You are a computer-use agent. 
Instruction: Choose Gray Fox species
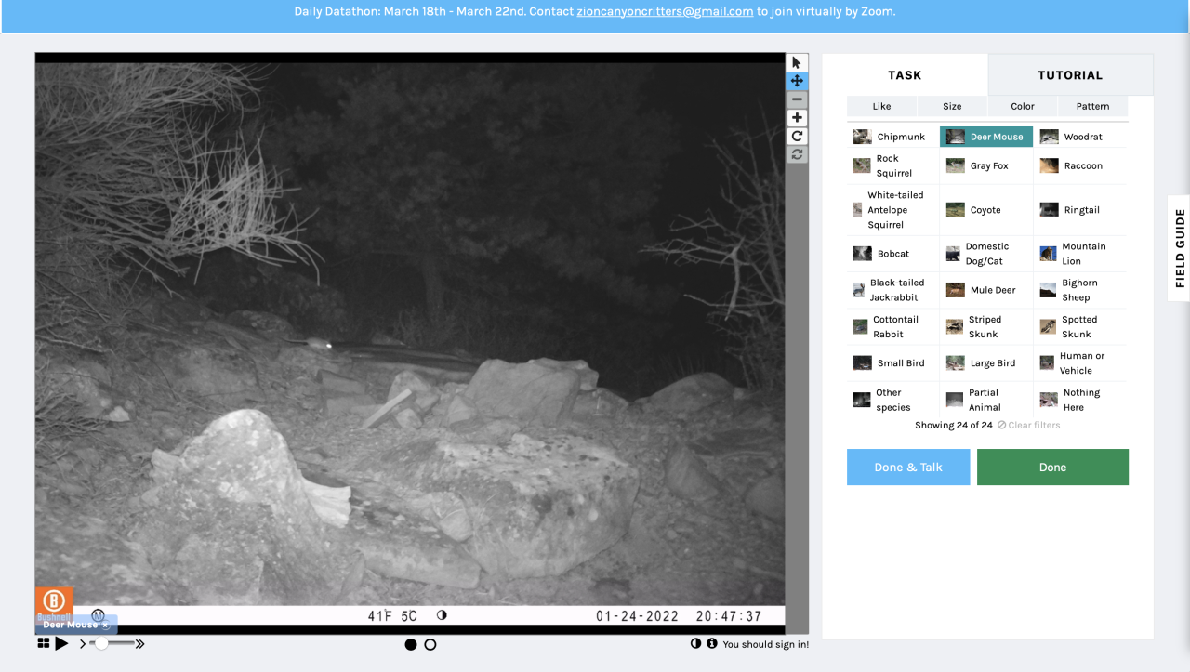[986, 165]
